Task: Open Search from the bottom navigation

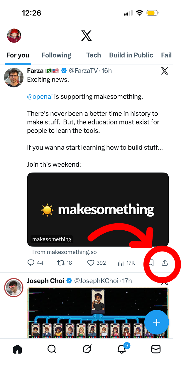Action: [52, 349]
